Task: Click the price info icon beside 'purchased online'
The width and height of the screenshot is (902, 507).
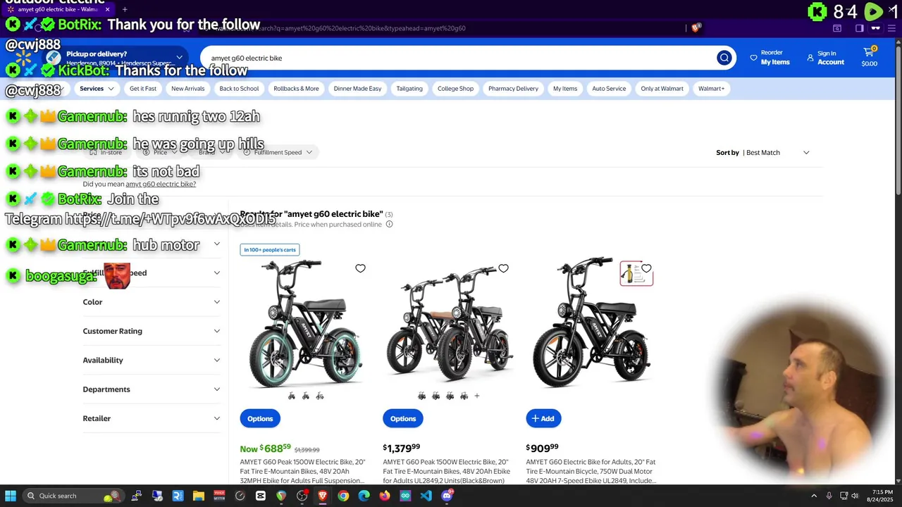Action: pyautogui.click(x=389, y=225)
